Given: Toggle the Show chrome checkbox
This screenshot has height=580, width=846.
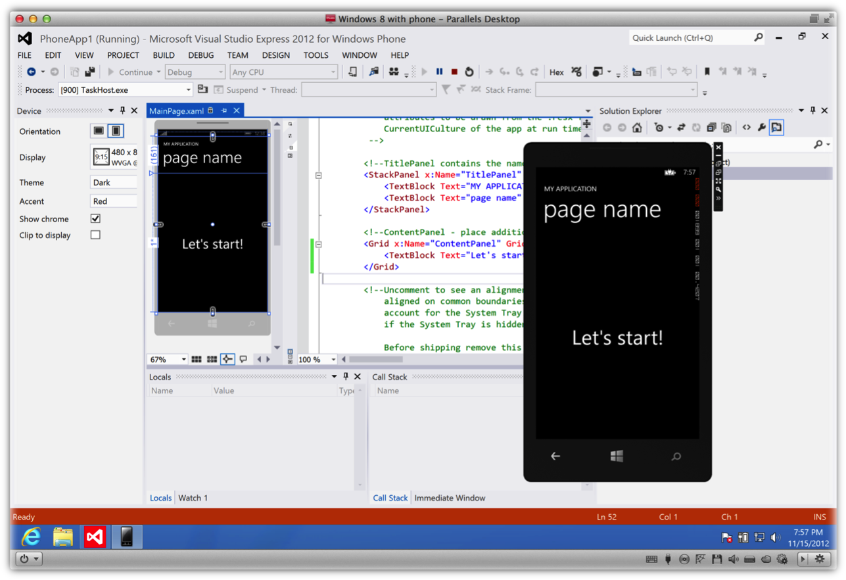Looking at the screenshot, I should (x=95, y=218).
